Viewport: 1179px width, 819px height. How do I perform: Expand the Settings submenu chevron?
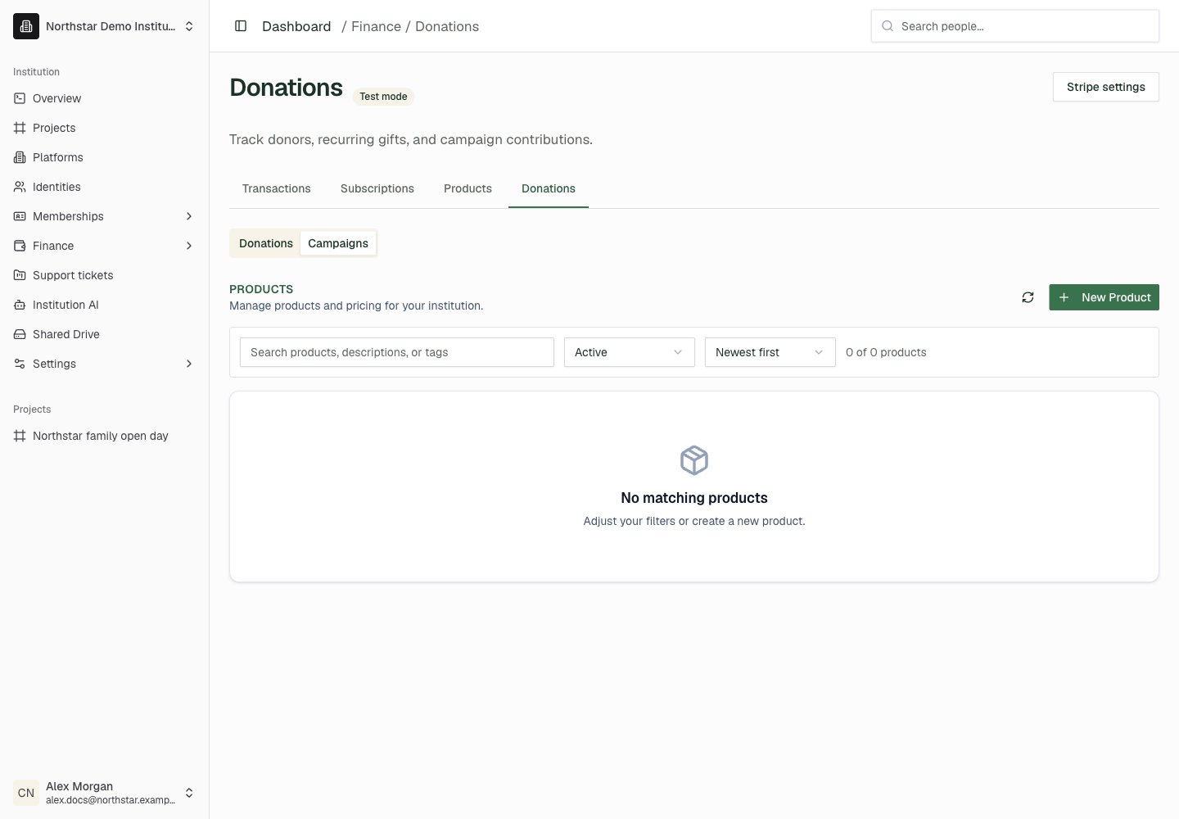[189, 364]
